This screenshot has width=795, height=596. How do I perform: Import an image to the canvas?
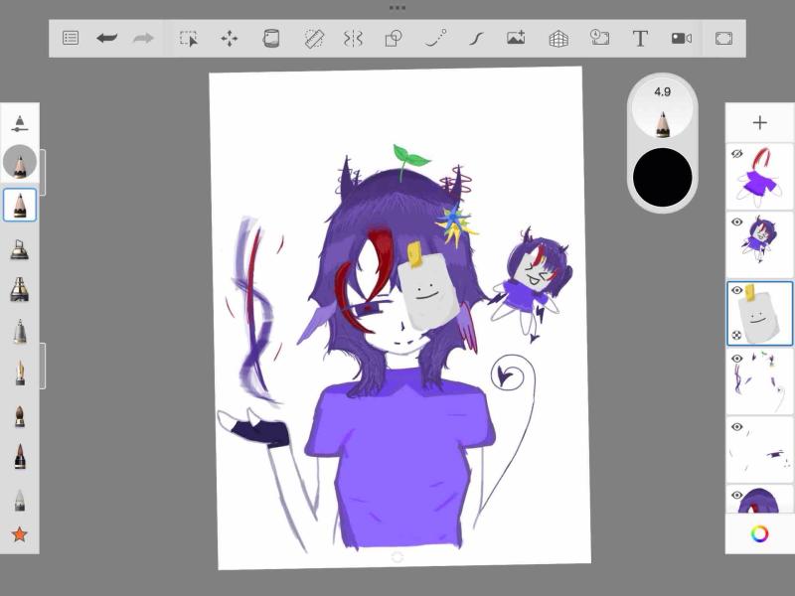point(516,39)
